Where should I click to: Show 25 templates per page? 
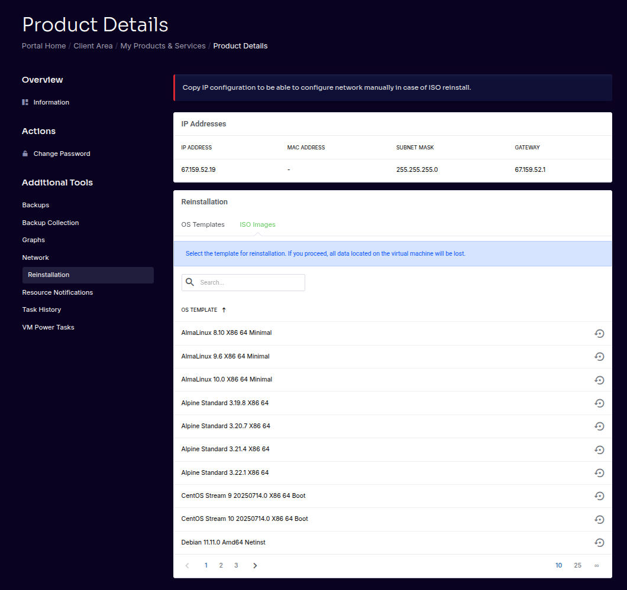(x=577, y=565)
